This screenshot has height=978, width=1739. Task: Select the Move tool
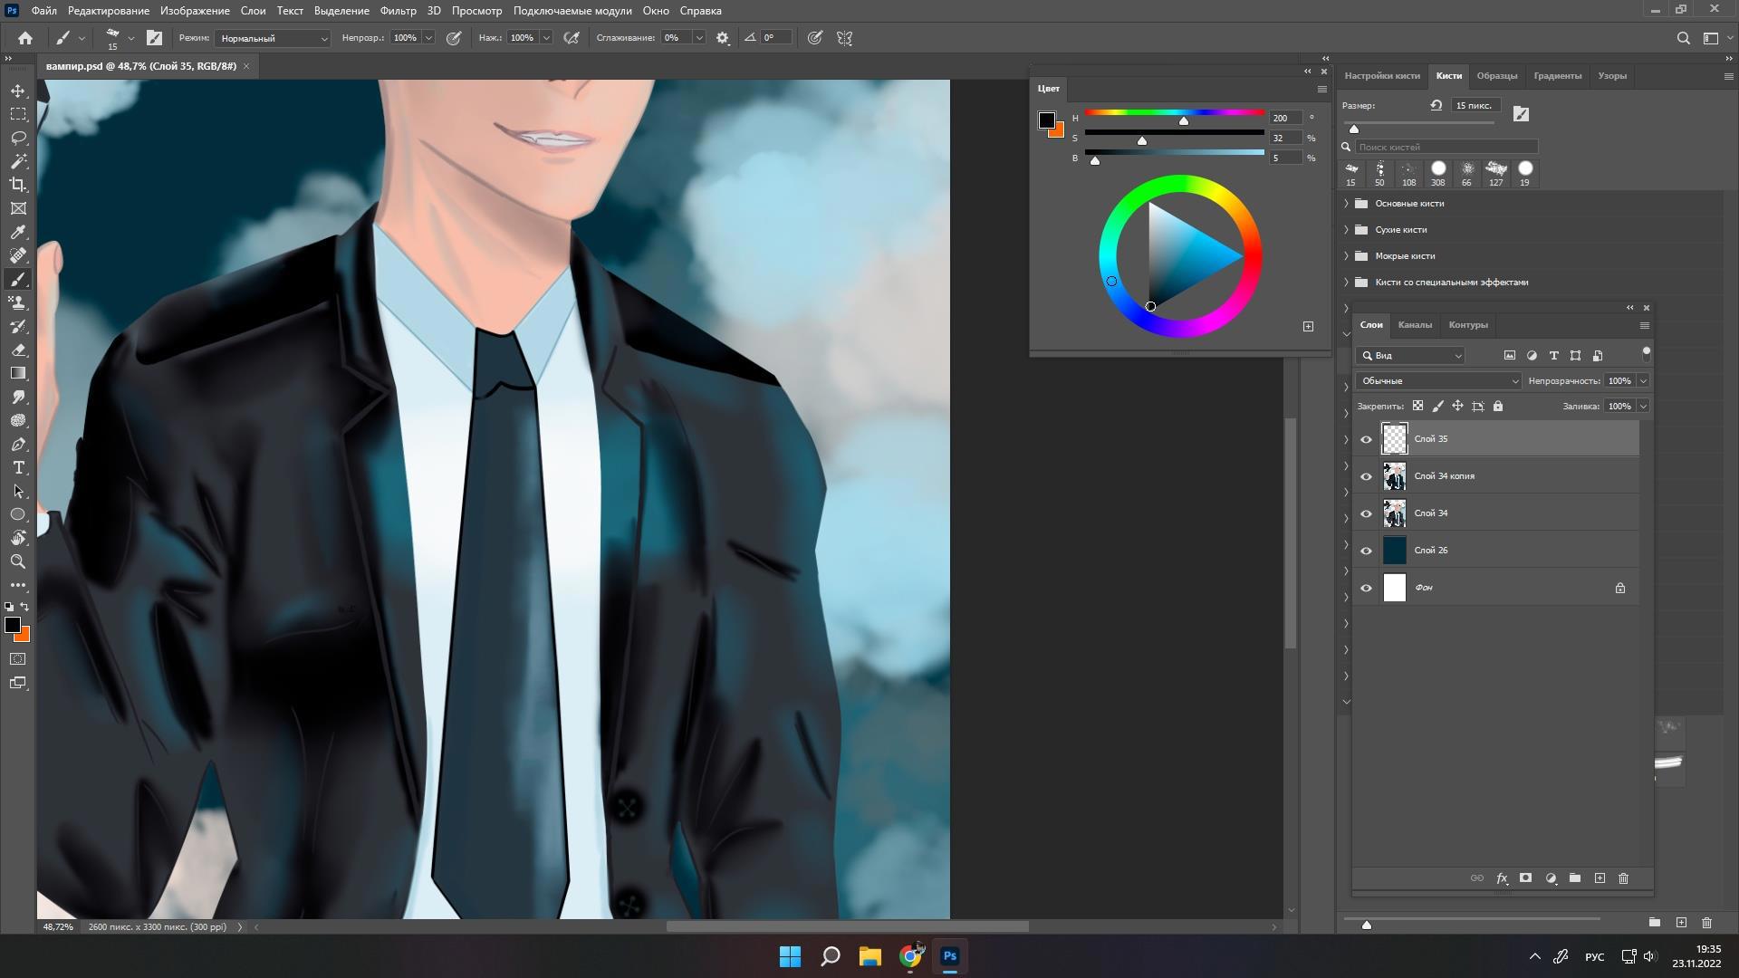coord(18,91)
